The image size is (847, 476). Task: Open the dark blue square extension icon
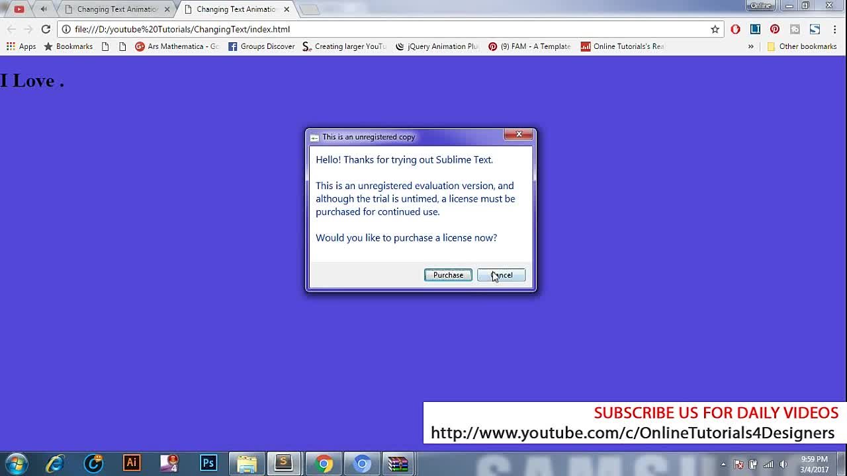click(x=755, y=29)
